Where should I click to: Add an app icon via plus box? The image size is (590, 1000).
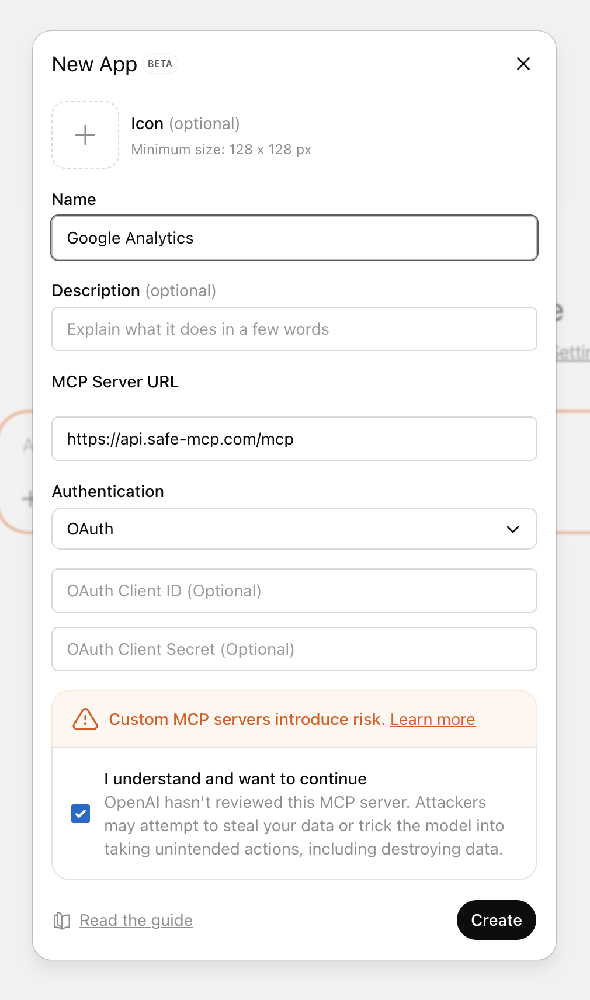85,135
